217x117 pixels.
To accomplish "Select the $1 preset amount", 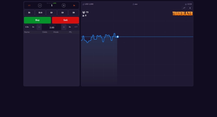I will tap(29, 13).
